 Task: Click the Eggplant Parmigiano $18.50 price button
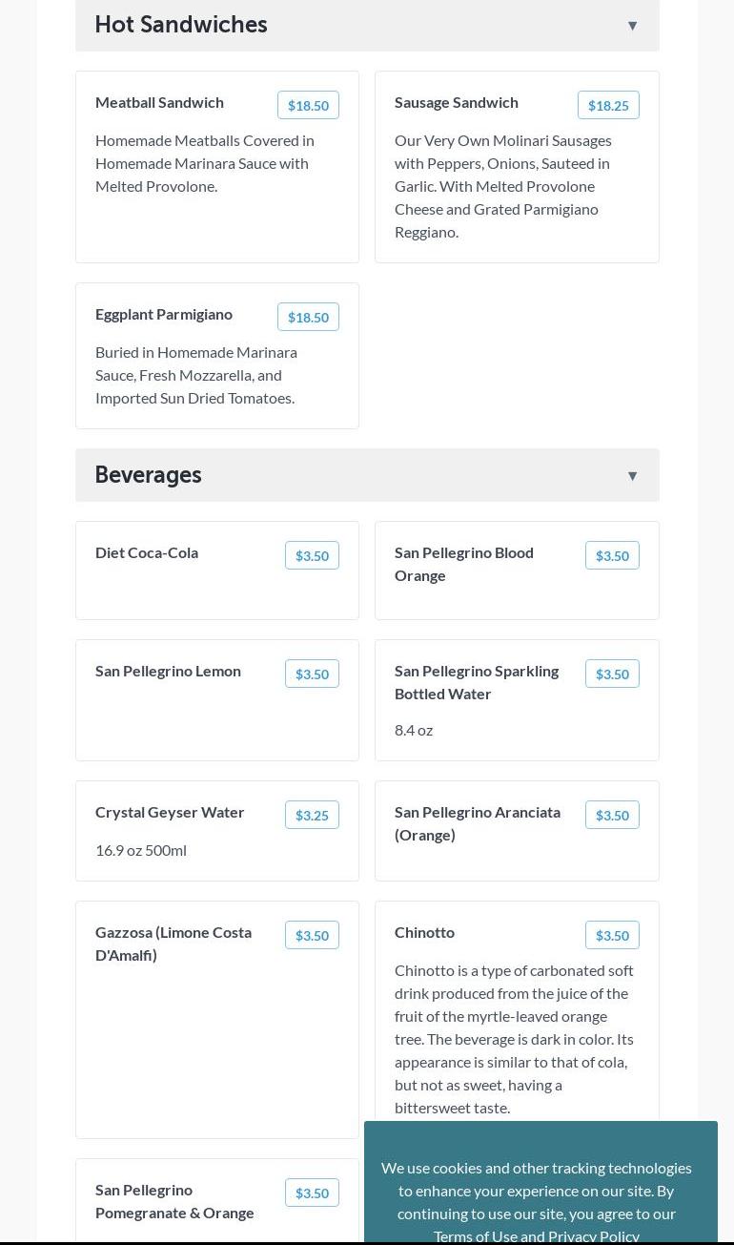pyautogui.click(x=308, y=318)
